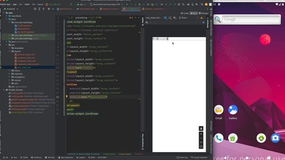Click the Google search magnifier icon
The height and width of the screenshot is (160, 285).
pyautogui.click(x=218, y=20)
